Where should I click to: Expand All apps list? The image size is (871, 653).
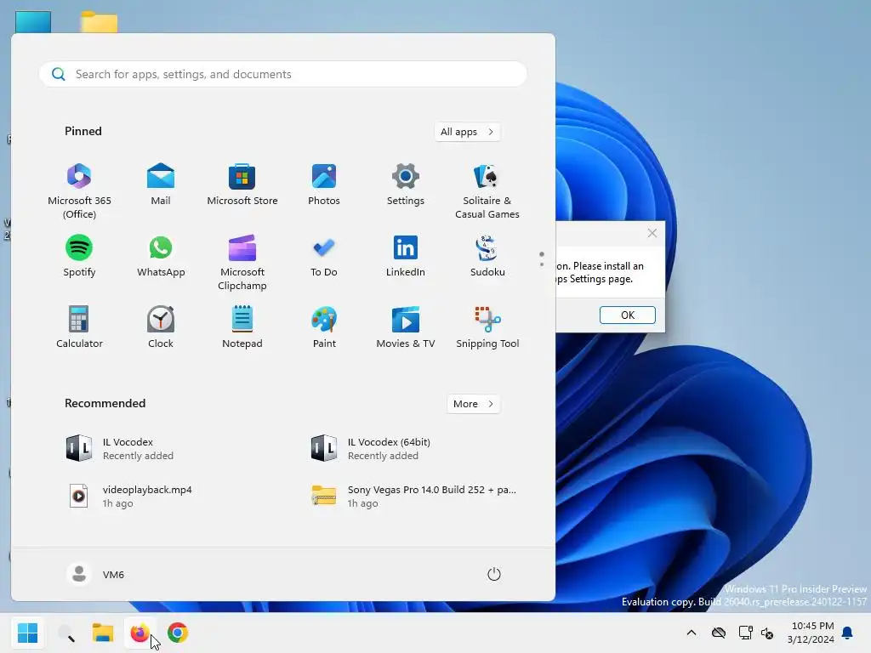tap(467, 132)
